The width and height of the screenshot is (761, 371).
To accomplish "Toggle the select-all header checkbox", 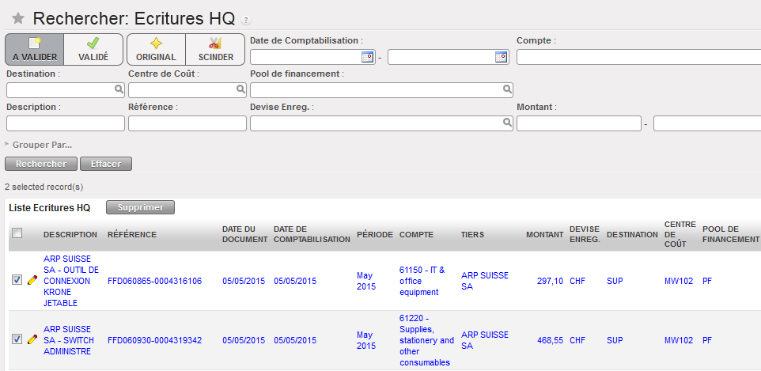I will click(17, 233).
